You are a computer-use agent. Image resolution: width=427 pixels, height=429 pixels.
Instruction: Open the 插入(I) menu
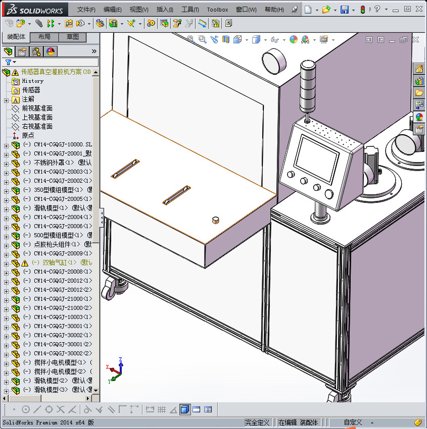[x=165, y=10]
